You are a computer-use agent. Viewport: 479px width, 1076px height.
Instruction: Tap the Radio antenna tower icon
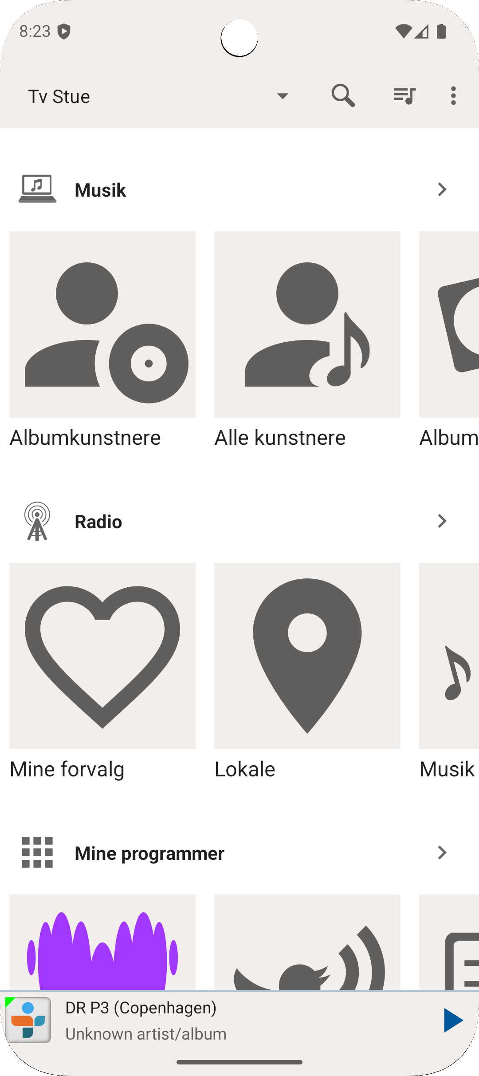click(37, 521)
